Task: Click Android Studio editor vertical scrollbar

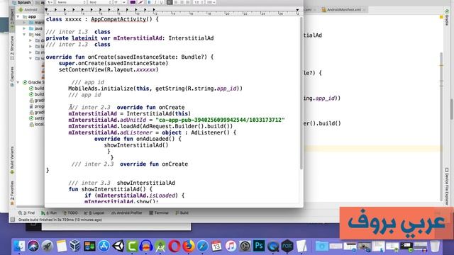Action: [441, 127]
